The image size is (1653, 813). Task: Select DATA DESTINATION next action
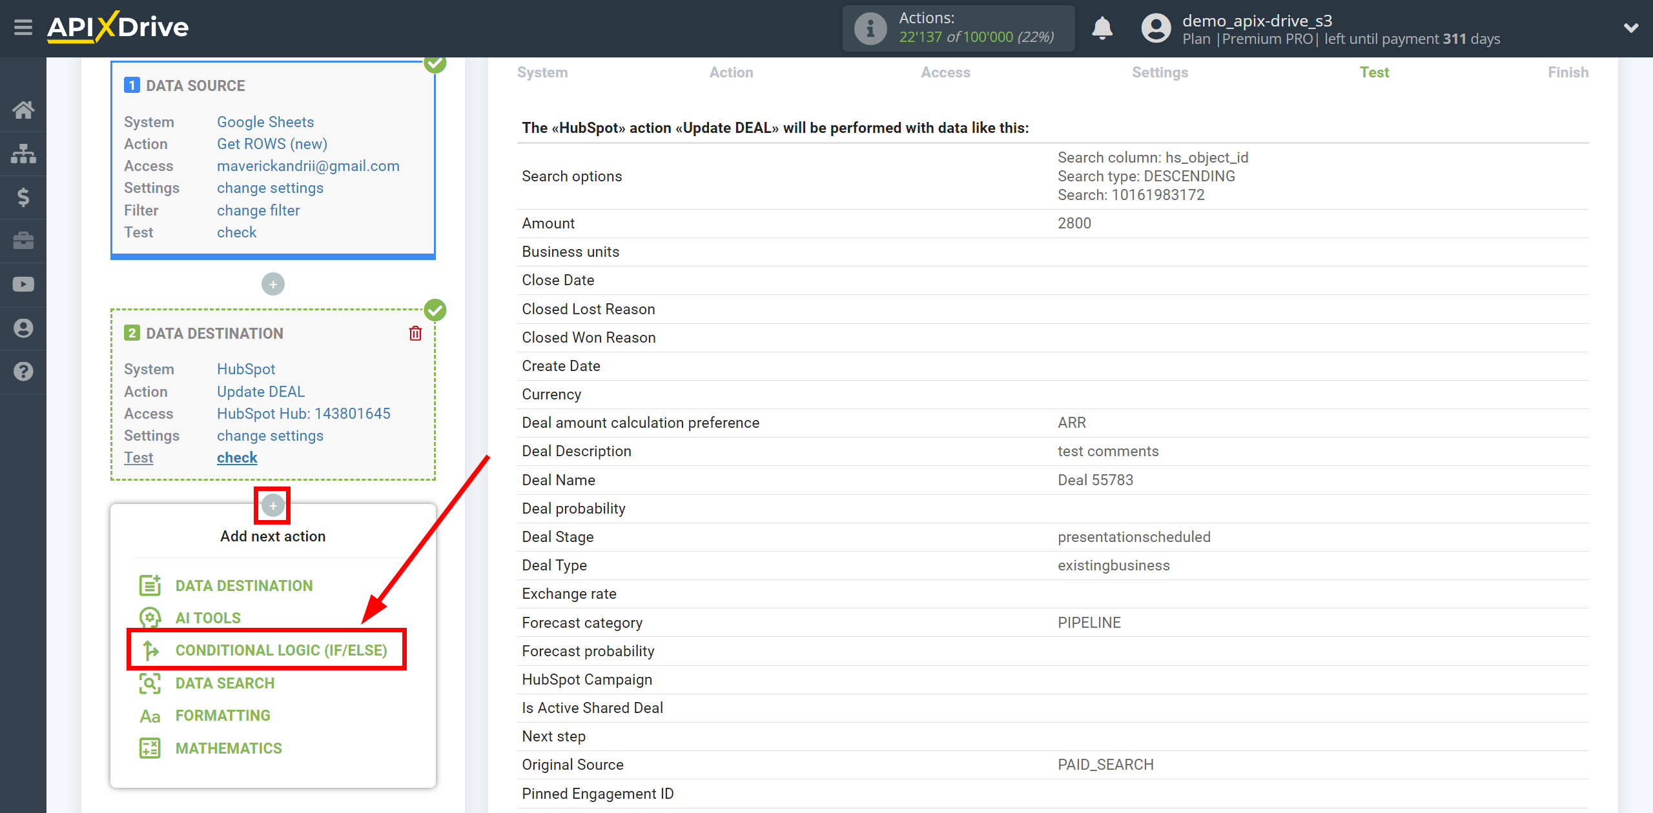pyautogui.click(x=244, y=585)
